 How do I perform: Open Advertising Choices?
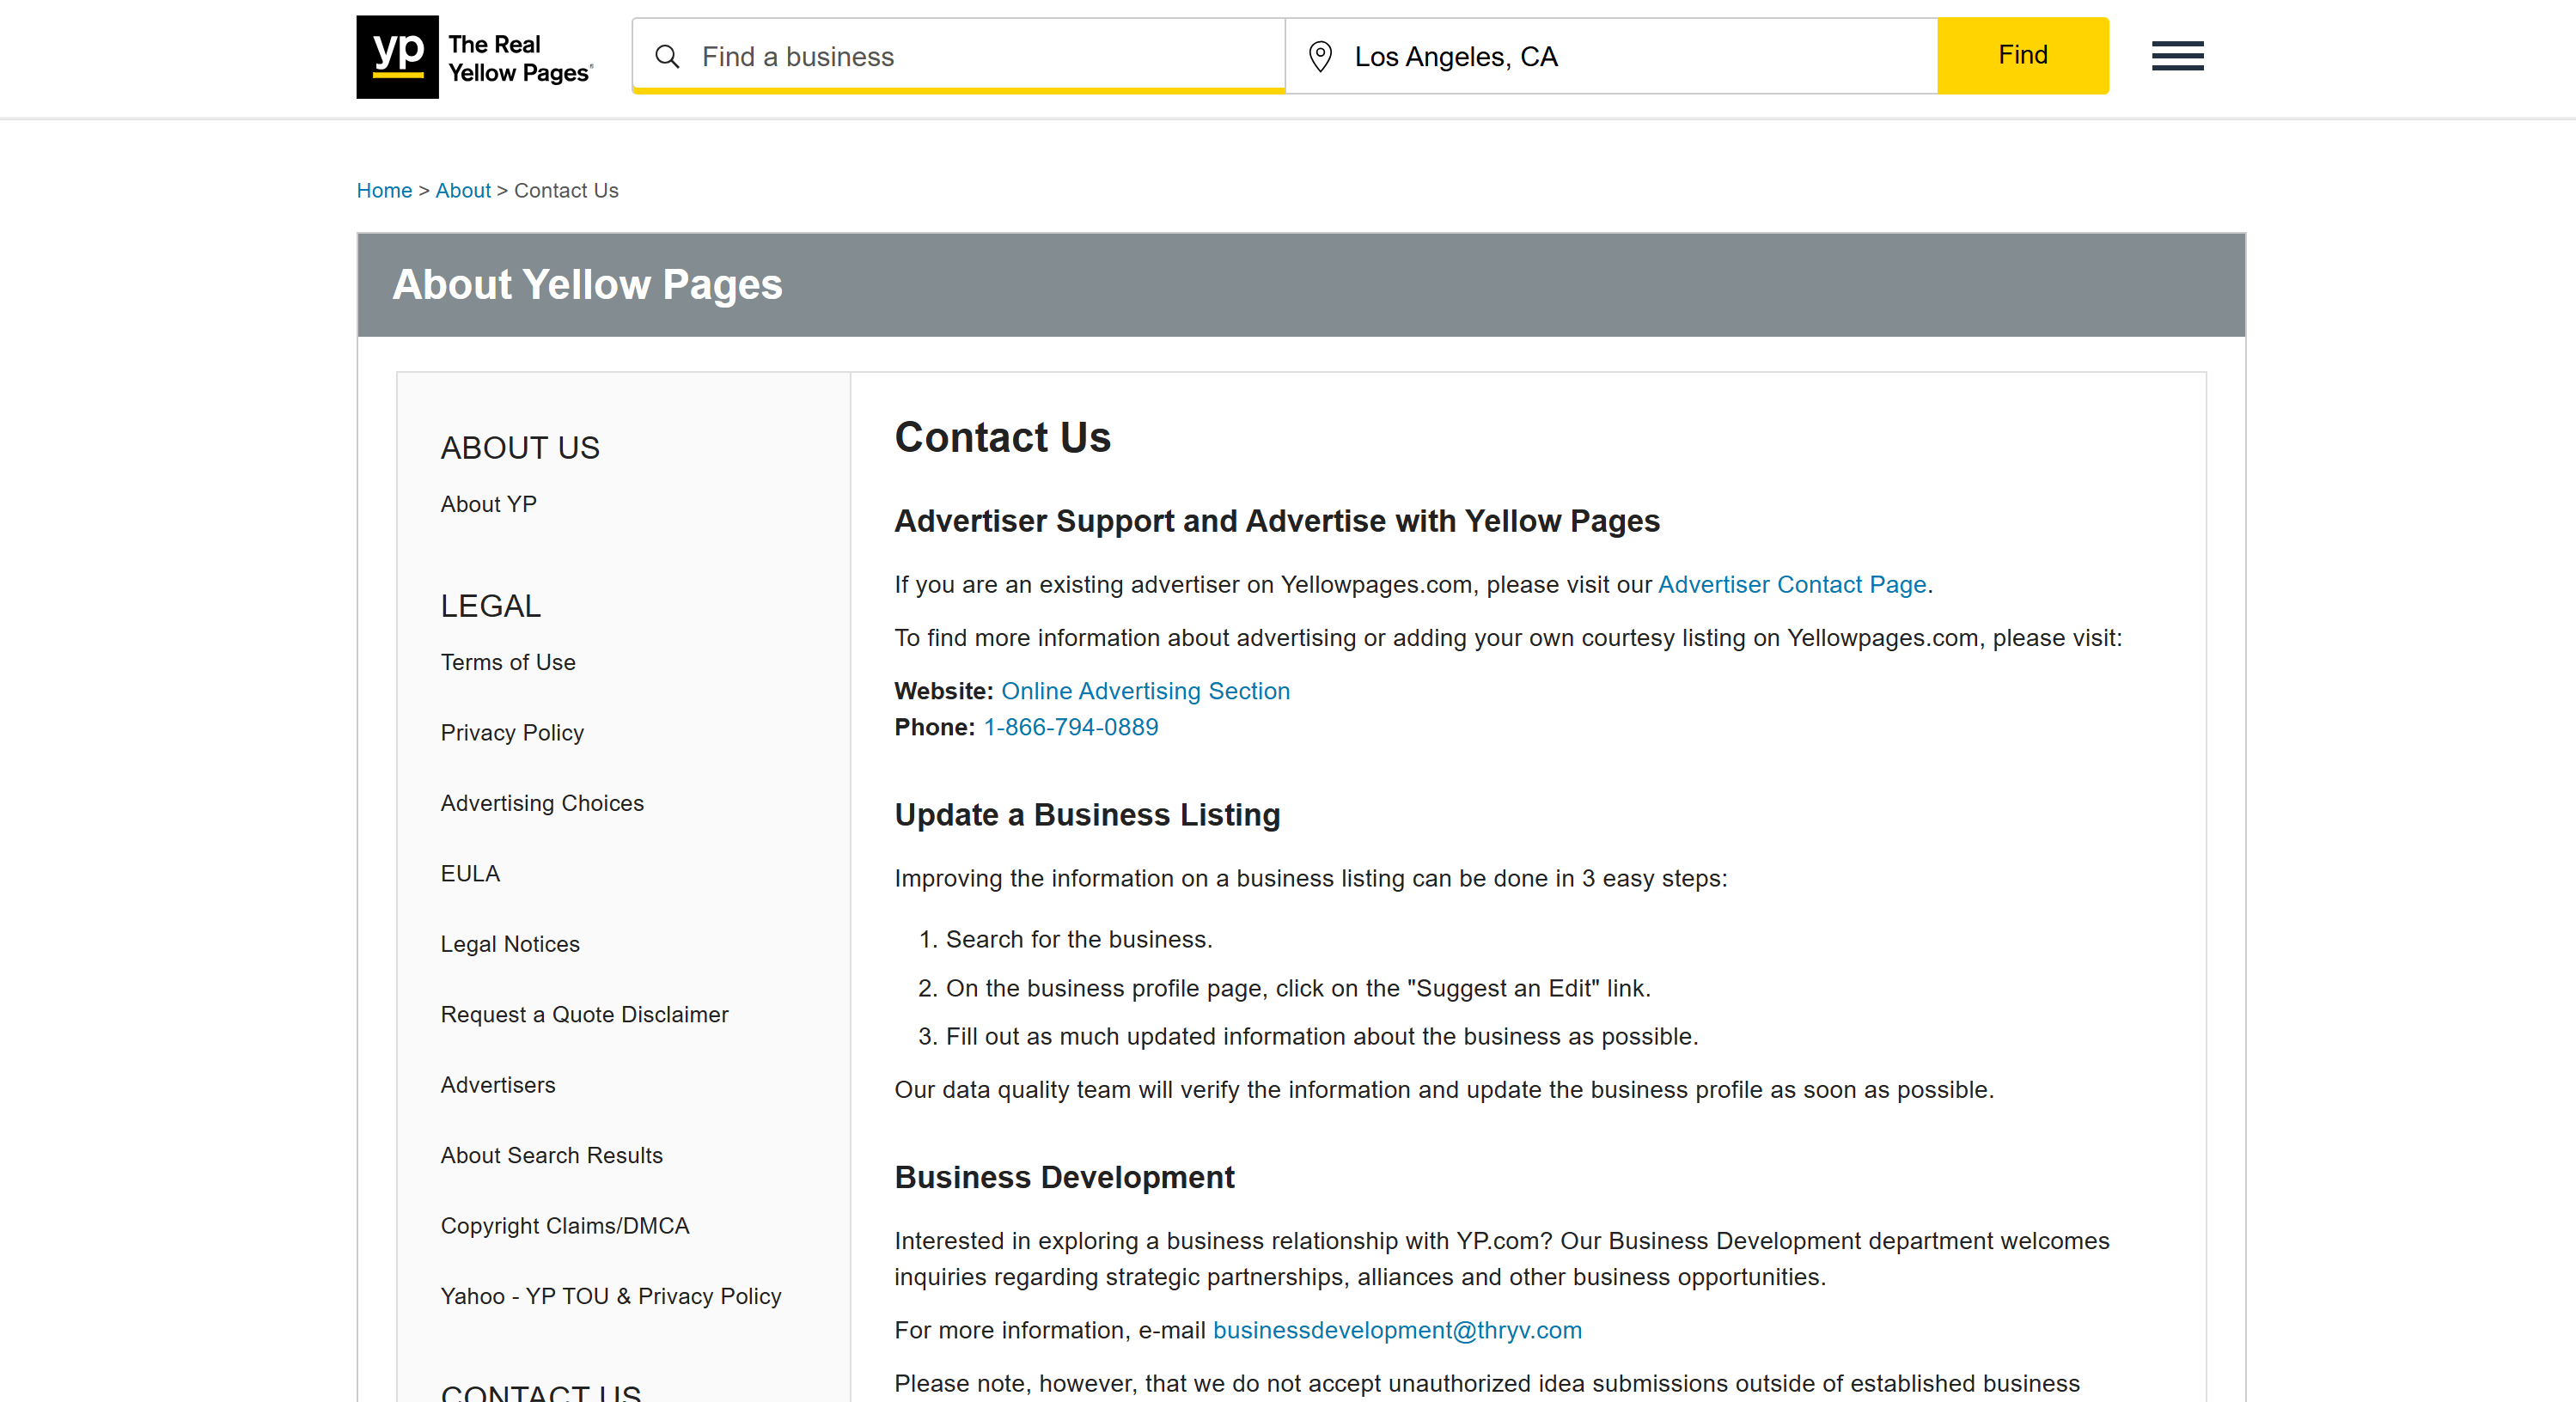pyautogui.click(x=542, y=803)
